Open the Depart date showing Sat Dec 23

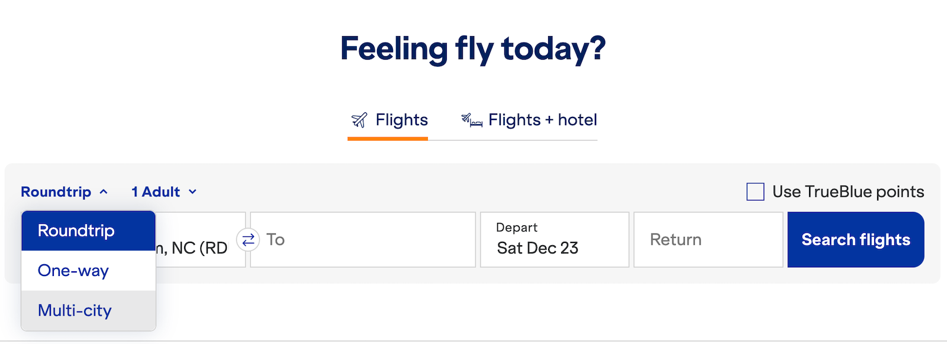554,239
